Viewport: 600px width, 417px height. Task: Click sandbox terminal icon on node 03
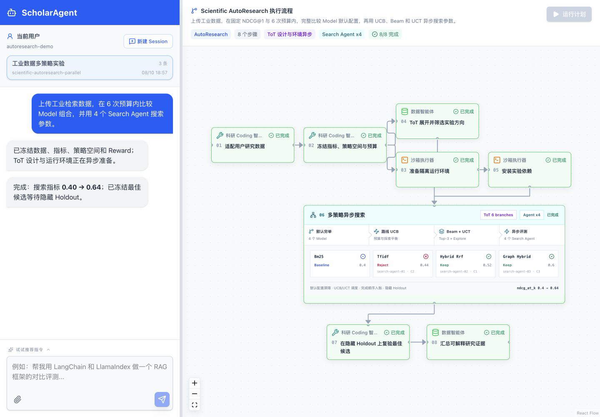point(405,160)
